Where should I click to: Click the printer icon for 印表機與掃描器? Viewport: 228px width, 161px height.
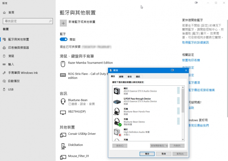tap(4, 48)
